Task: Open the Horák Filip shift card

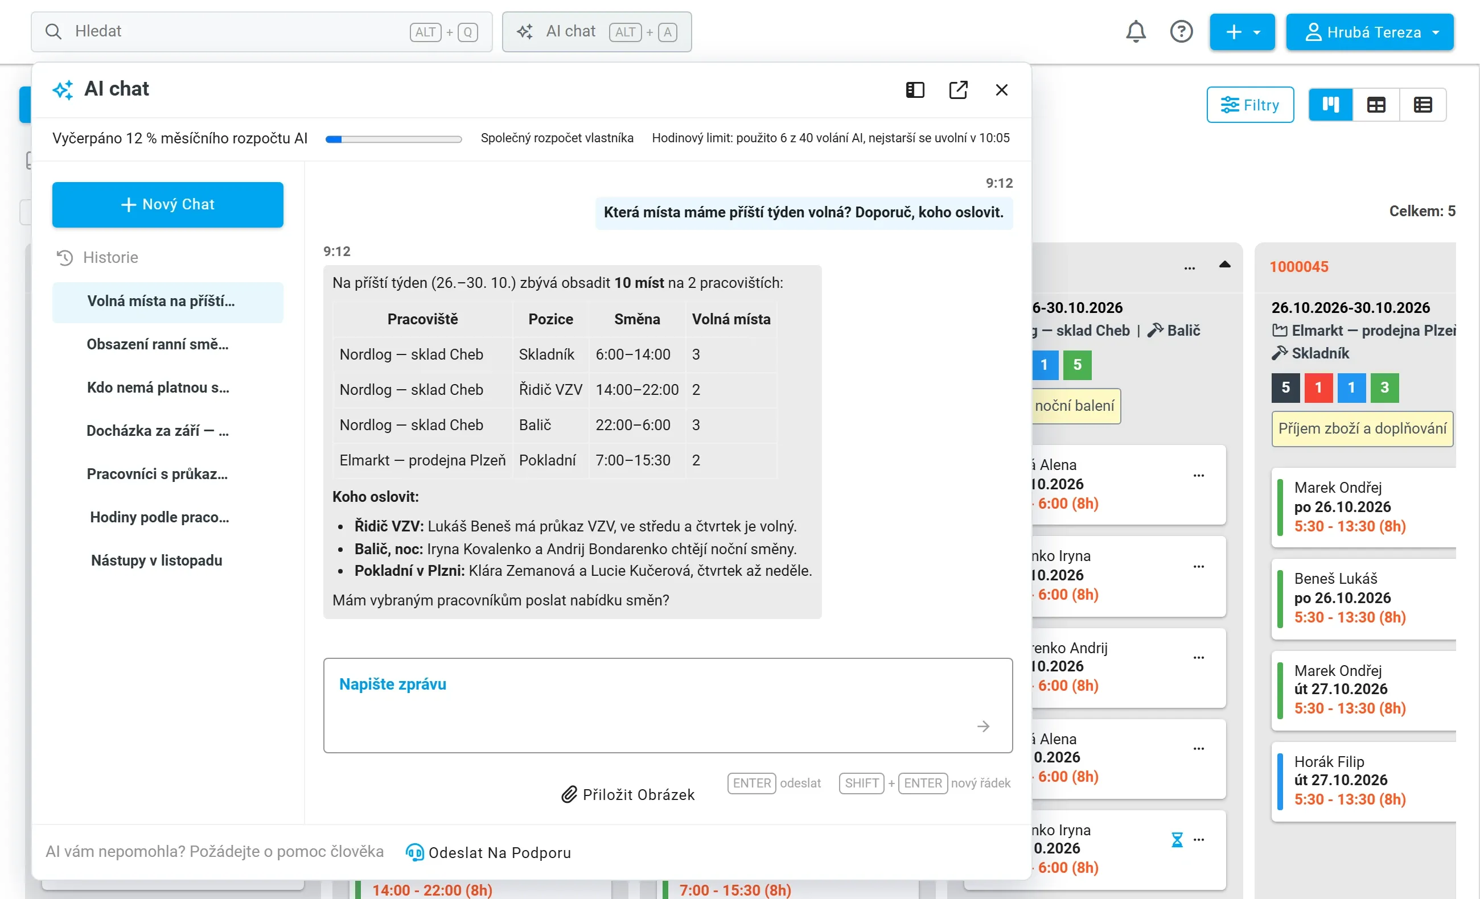Action: (x=1363, y=781)
